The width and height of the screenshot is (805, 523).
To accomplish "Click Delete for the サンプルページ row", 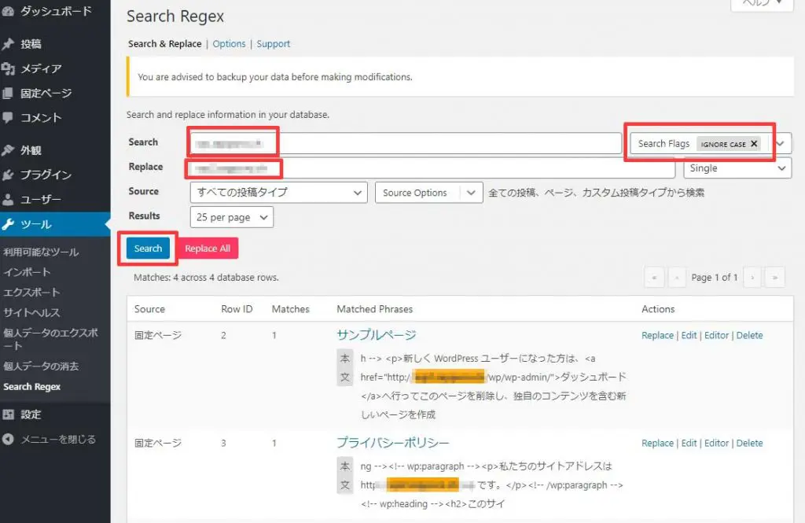I will [x=749, y=335].
